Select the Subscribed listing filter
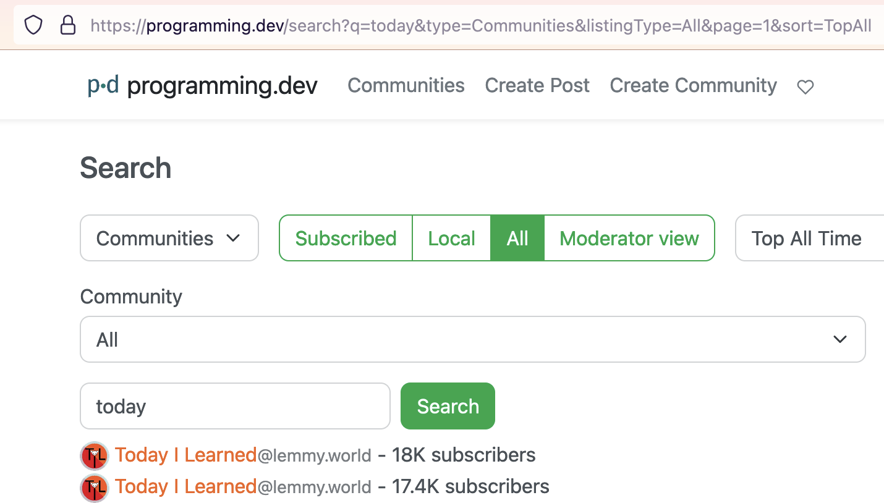Viewport: 884px width, 503px height. (346, 239)
